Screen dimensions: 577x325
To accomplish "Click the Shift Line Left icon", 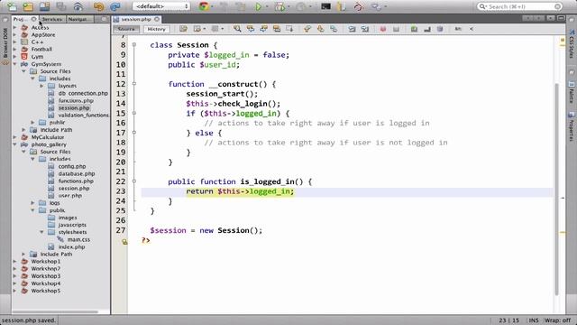I will click(352, 29).
